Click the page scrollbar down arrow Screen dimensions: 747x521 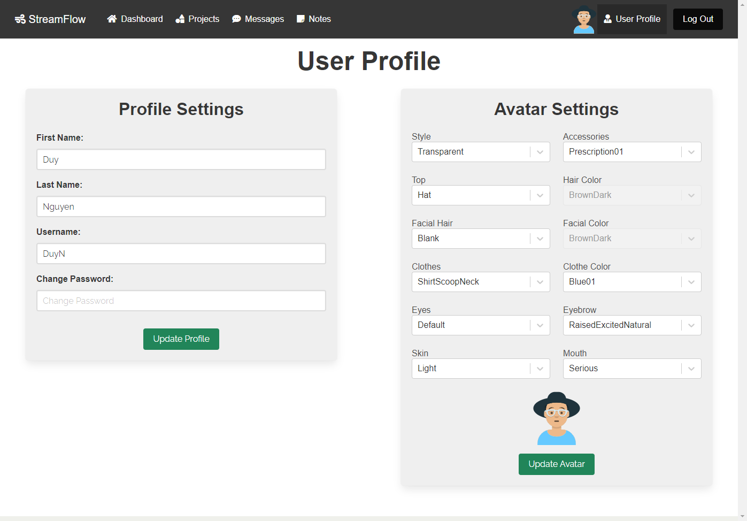[742, 516]
